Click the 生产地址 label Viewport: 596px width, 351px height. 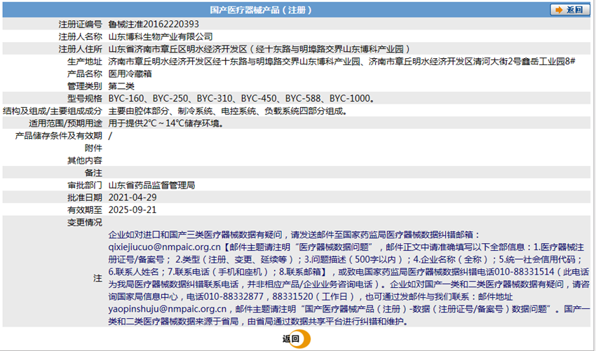click(x=85, y=62)
